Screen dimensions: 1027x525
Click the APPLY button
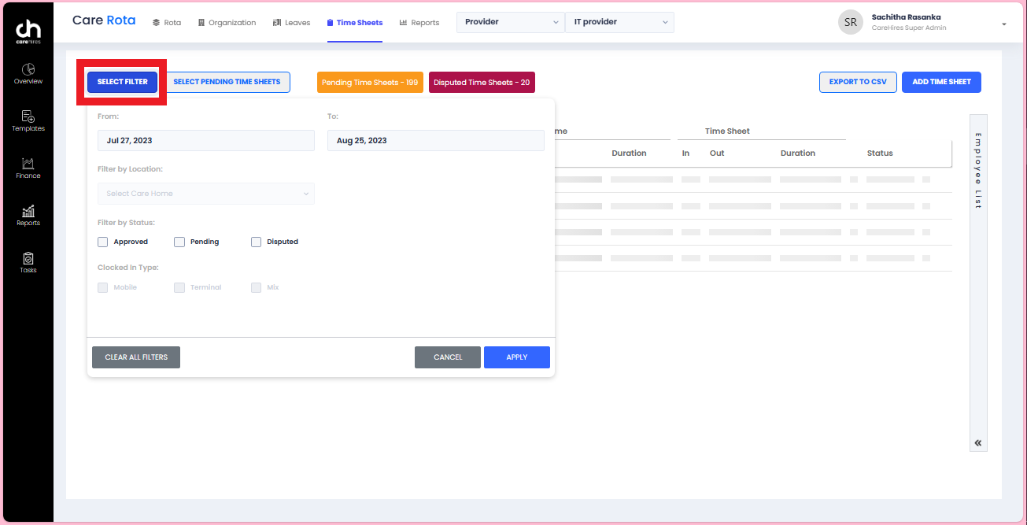tap(516, 357)
